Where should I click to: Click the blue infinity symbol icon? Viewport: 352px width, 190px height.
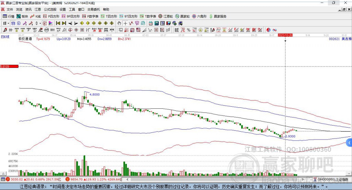pos(275,30)
